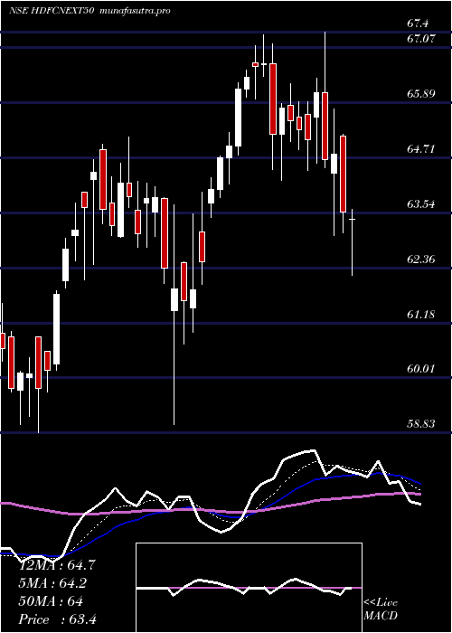Click the 12MA : 64.7 readout
This screenshot has height=633, width=452.
pyautogui.click(x=57, y=565)
